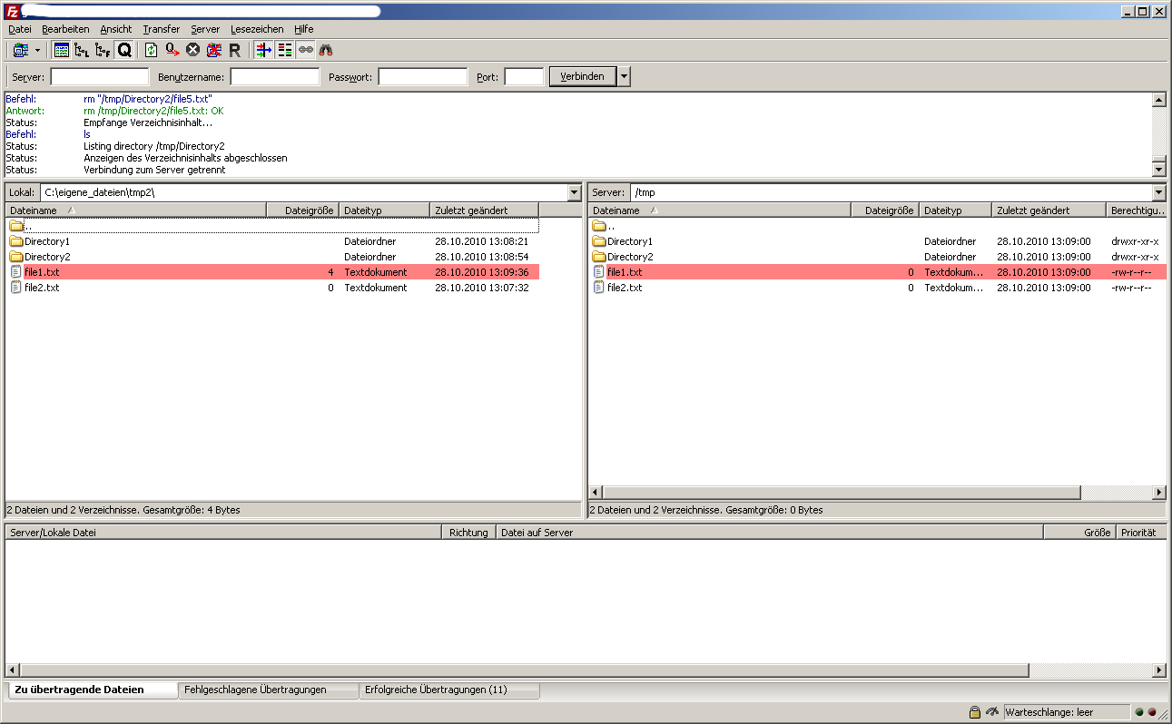Screen dimensions: 1172x724
Task: Toggle directory comparison icon
Action: 284,50
